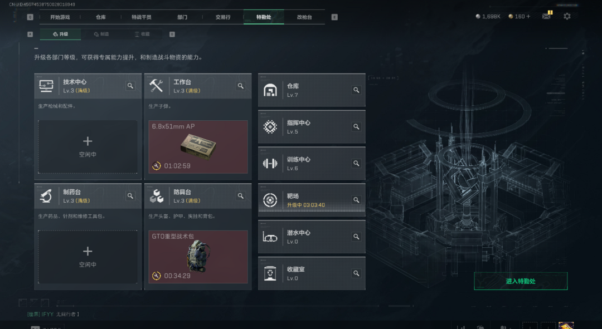The height and width of the screenshot is (329, 602).
Task: Select the 制造 sub-tab
Action: (x=101, y=34)
